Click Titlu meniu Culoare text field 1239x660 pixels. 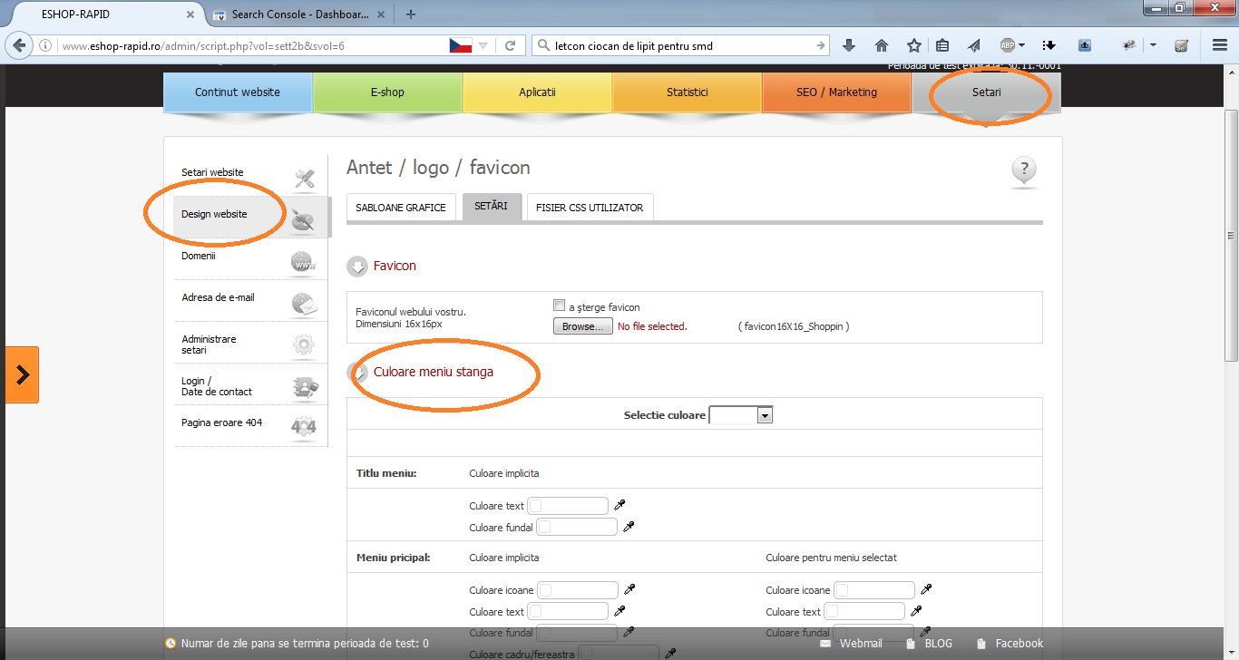(568, 506)
